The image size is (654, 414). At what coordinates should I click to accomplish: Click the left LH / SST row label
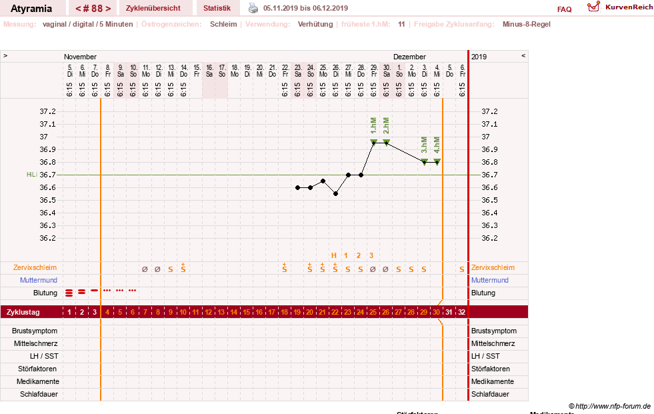click(x=44, y=356)
